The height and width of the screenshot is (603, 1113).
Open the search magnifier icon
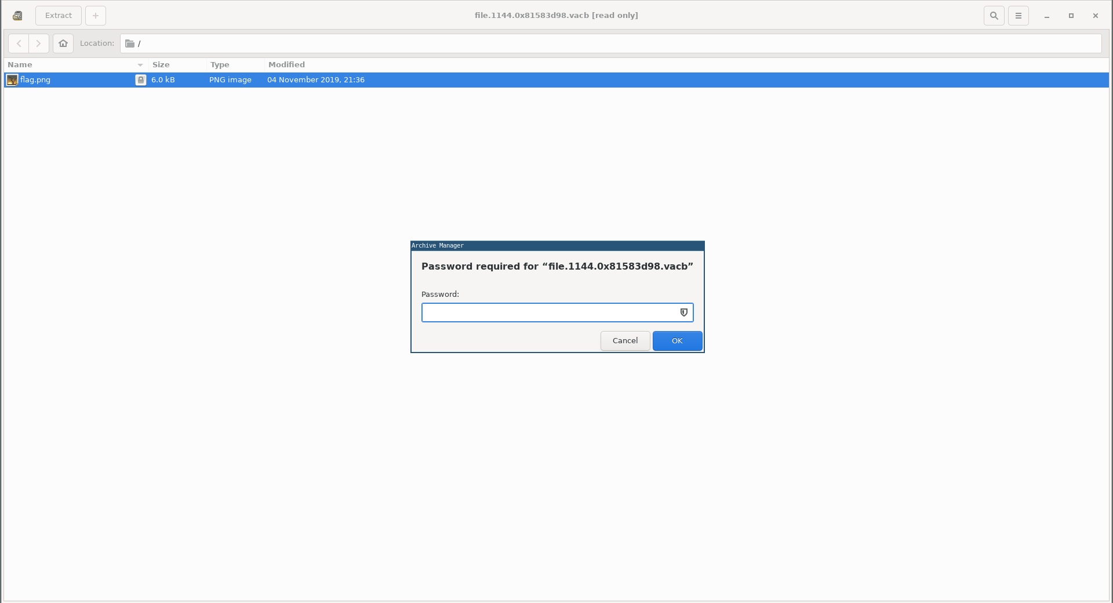tap(994, 16)
